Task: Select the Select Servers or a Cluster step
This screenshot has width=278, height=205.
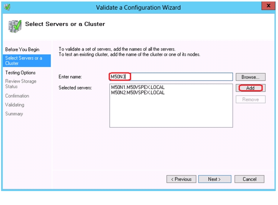Action: coord(27,61)
